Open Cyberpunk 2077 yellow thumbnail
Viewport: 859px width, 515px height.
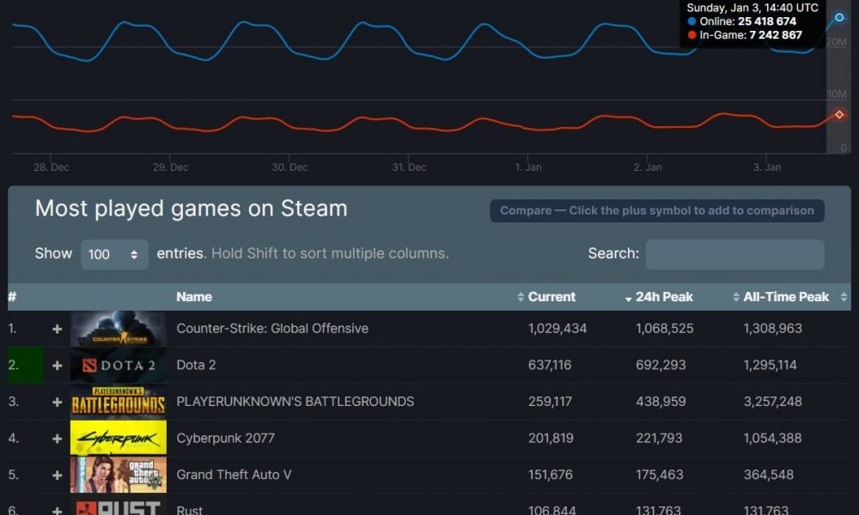pyautogui.click(x=119, y=438)
